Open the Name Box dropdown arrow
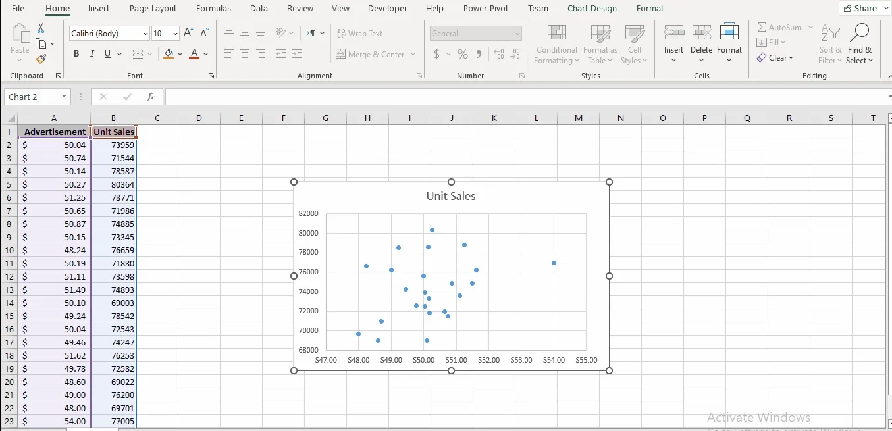This screenshot has width=892, height=431. point(64,97)
